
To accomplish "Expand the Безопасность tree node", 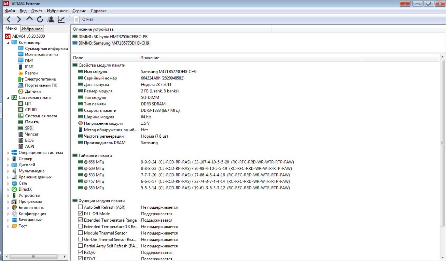I will (x=8, y=207).
